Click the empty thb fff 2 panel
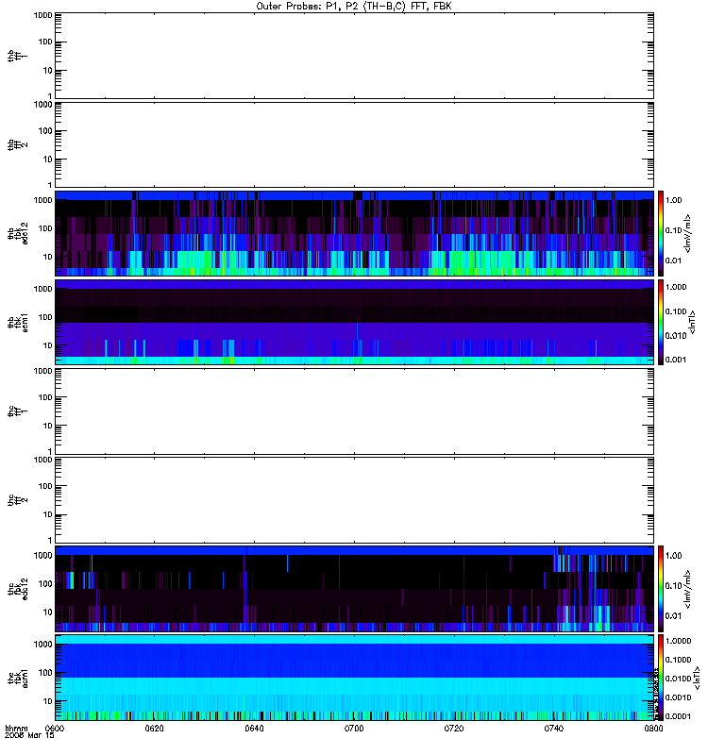Image resolution: width=708 pixels, height=755 pixels. coord(354,144)
